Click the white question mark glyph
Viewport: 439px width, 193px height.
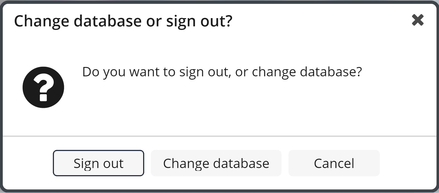click(43, 88)
